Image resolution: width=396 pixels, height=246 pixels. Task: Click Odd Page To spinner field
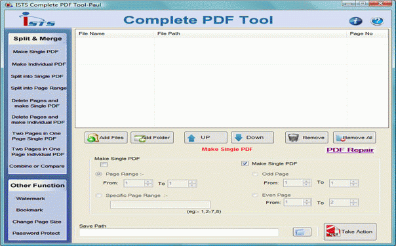coord(344,183)
